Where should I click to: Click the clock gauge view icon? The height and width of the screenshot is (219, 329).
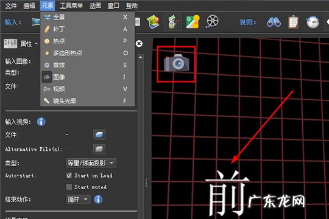[313, 22]
